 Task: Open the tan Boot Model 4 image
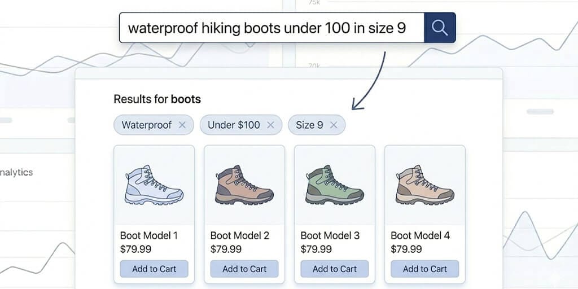coord(425,185)
